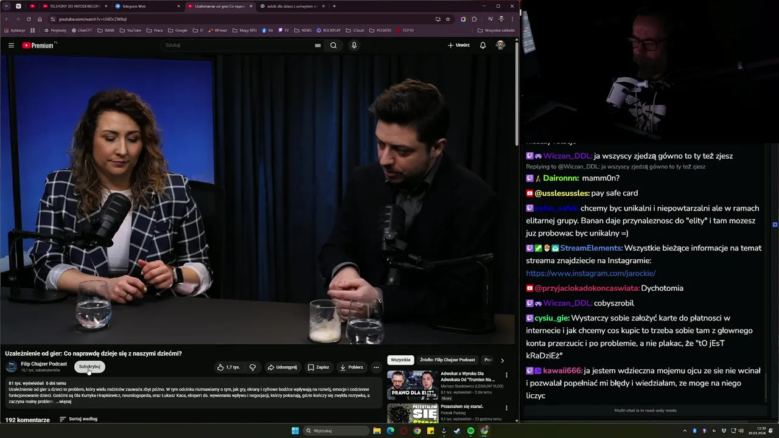Click the youtube.com address bar
The image size is (779, 438).
click(243, 19)
